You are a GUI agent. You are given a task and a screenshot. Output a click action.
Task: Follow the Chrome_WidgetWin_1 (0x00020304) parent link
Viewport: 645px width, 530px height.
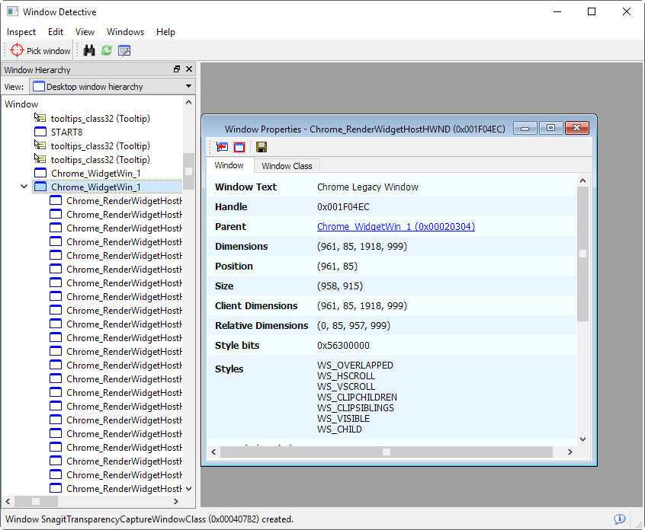396,226
